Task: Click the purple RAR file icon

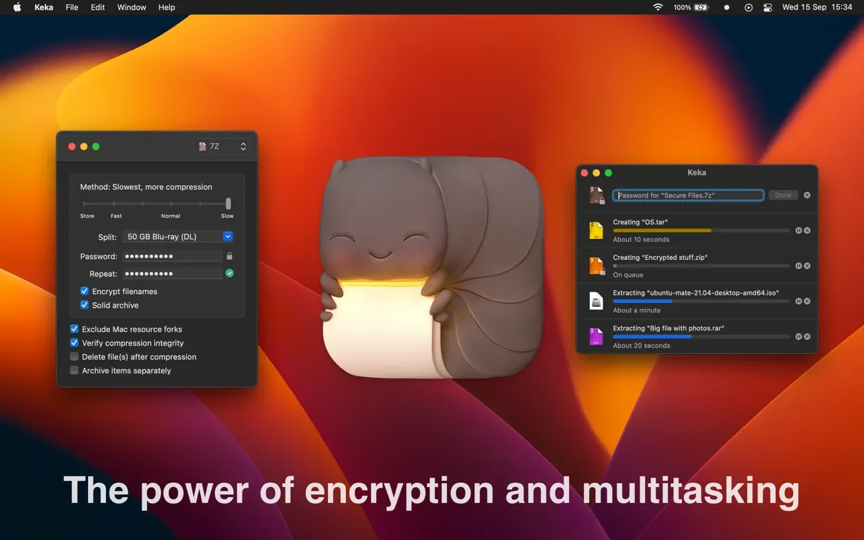Action: 596,336
